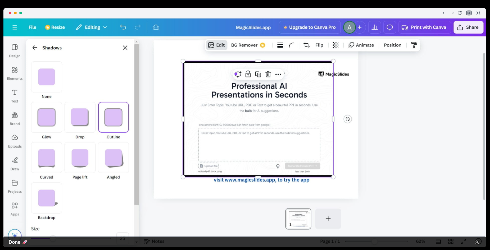Open the Design sidebar panel
490x250 pixels.
pyautogui.click(x=15, y=51)
